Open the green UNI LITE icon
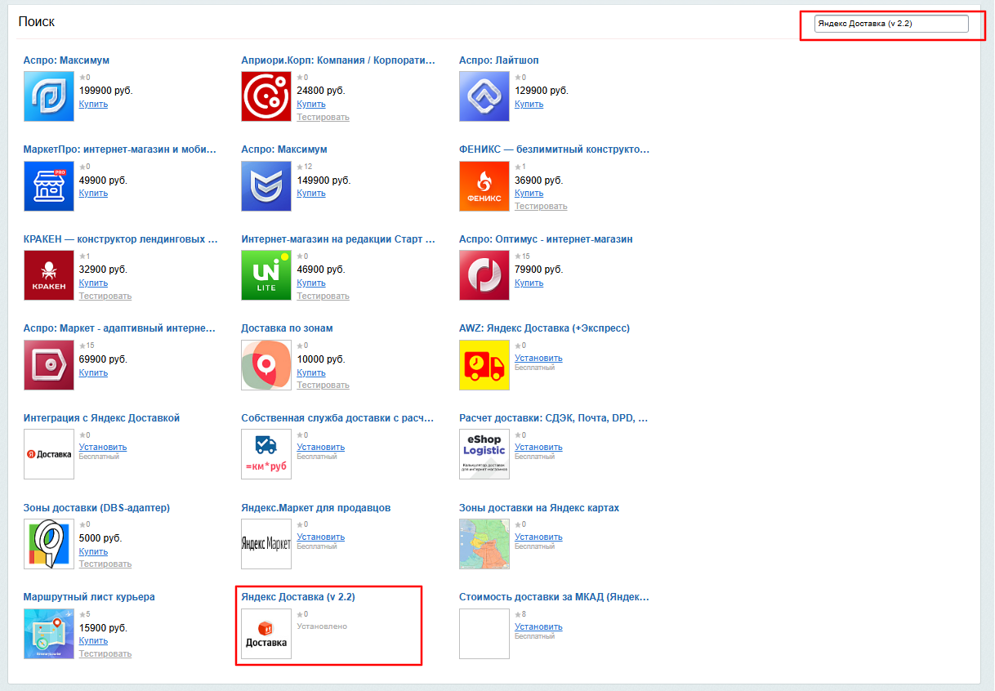Image resolution: width=995 pixels, height=691 pixels. click(x=266, y=275)
